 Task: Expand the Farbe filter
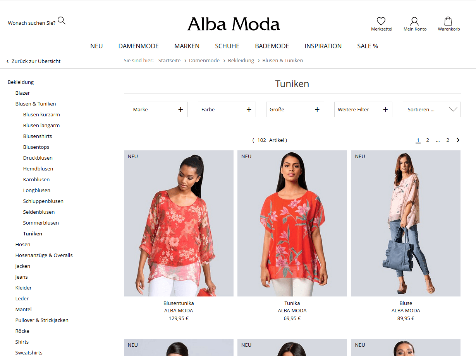pyautogui.click(x=227, y=109)
